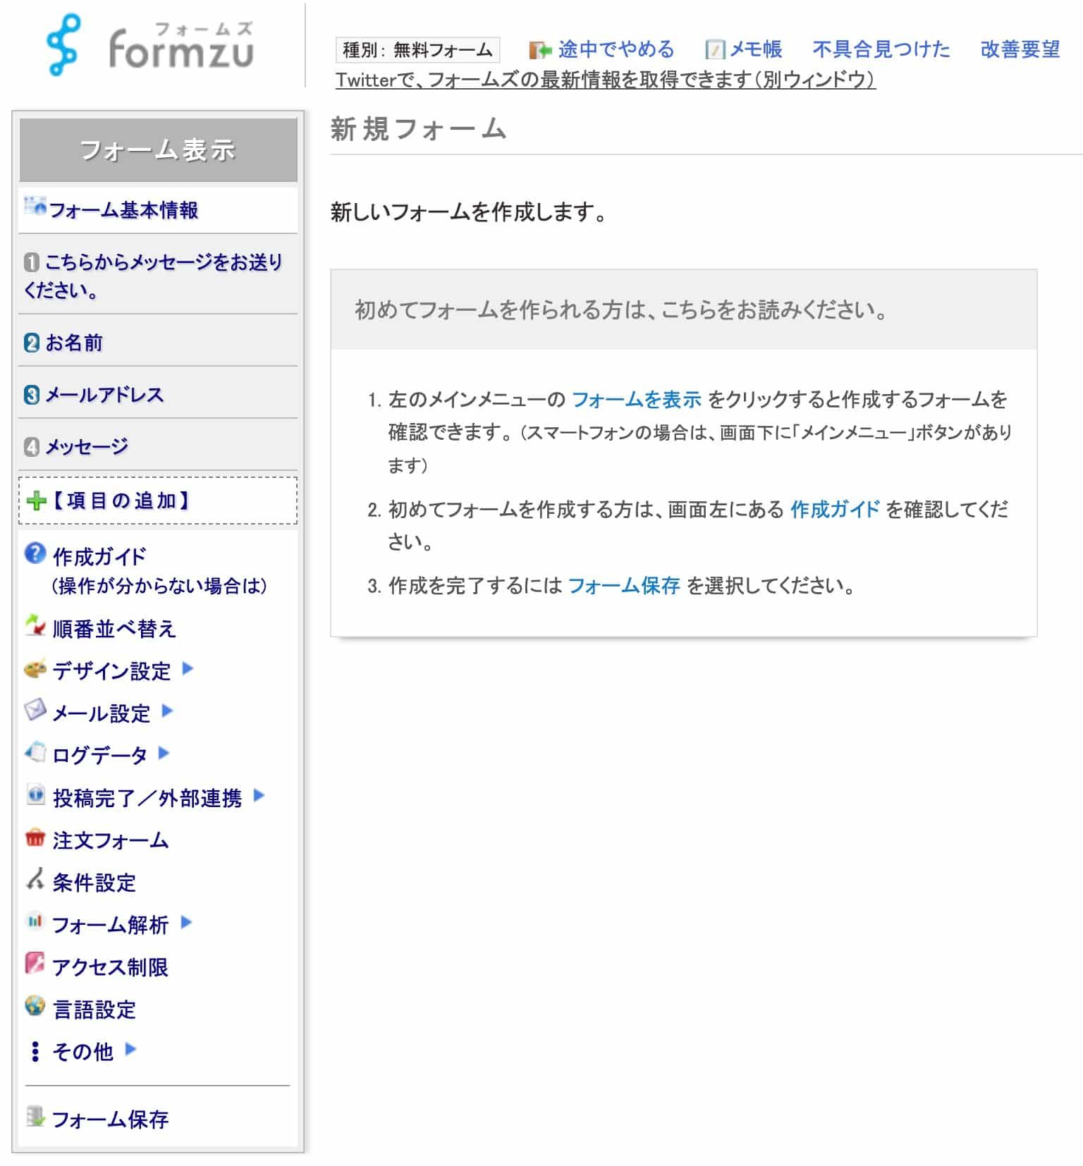Select the メッセージ form field item
The image size is (1083, 1166).
click(x=86, y=448)
